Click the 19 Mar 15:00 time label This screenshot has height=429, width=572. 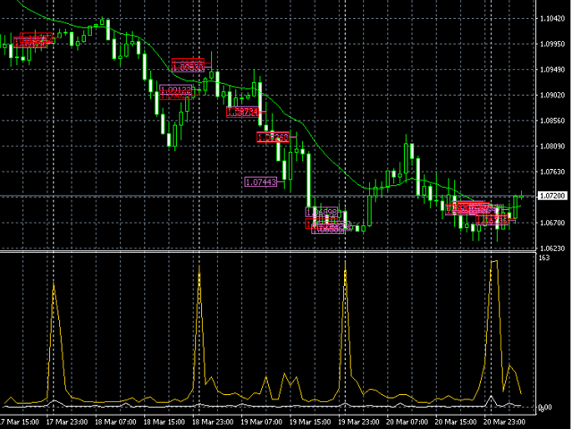click(310, 422)
